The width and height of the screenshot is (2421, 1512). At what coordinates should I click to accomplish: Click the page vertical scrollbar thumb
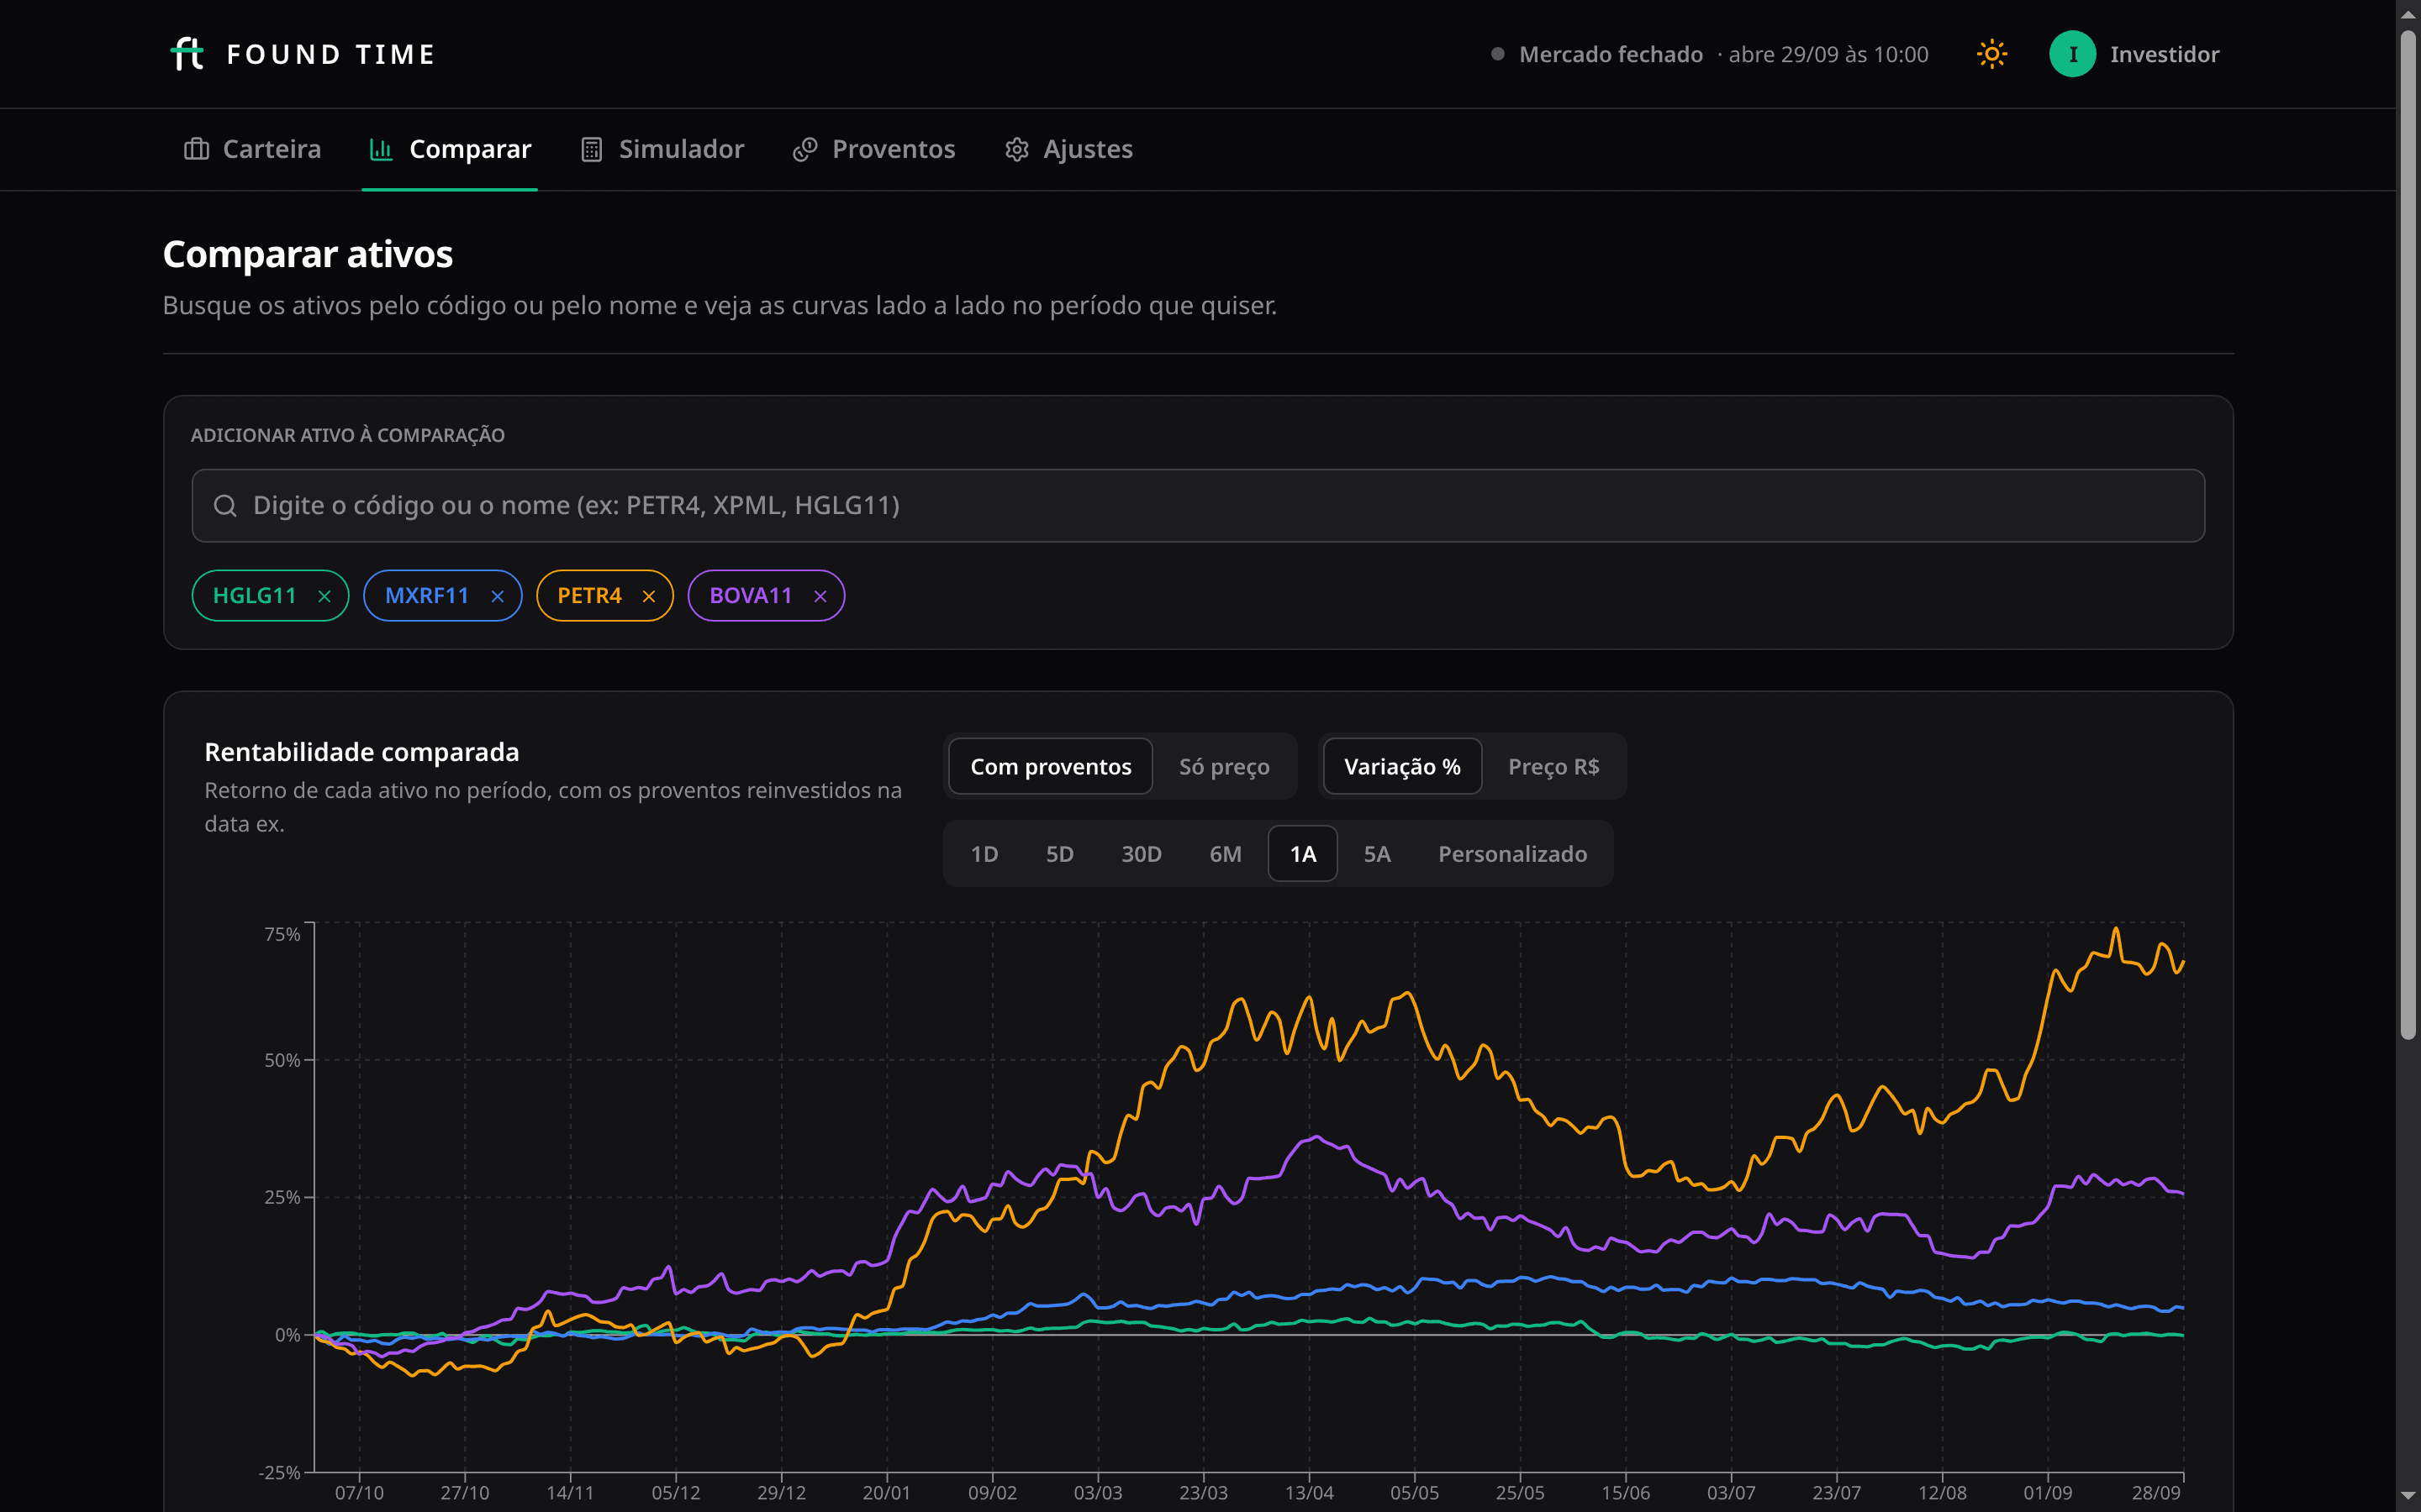click(2408, 535)
